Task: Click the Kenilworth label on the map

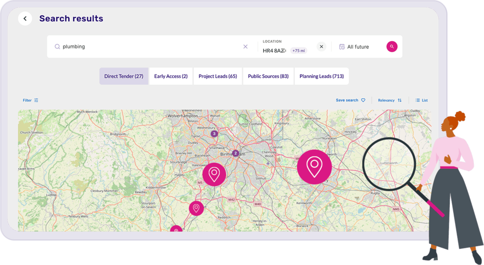Action: [x=304, y=203]
